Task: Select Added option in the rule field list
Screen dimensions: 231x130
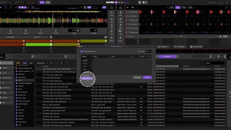Action: click(x=87, y=61)
